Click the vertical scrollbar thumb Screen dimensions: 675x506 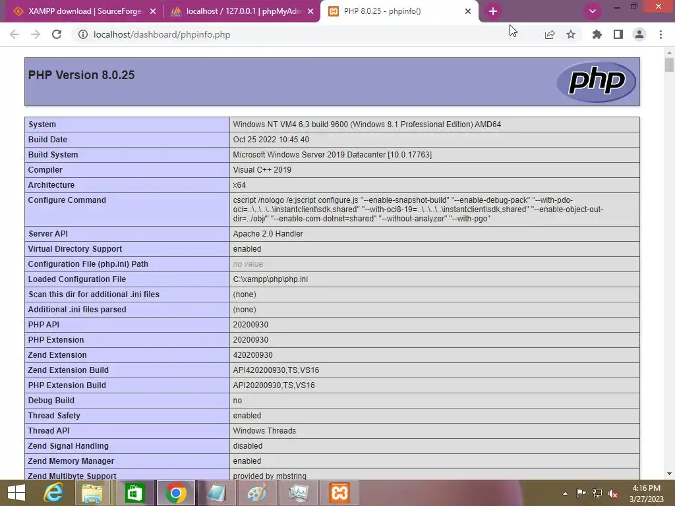(669, 65)
